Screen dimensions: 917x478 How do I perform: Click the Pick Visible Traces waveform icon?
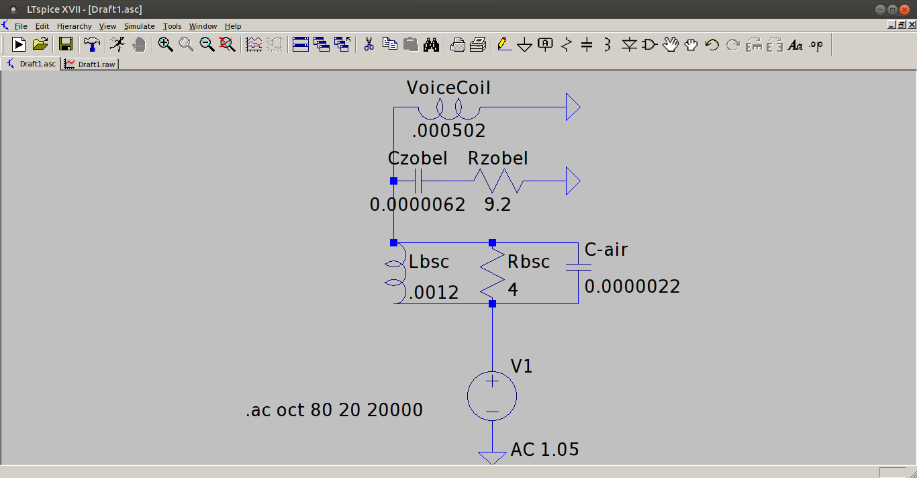pyautogui.click(x=254, y=44)
